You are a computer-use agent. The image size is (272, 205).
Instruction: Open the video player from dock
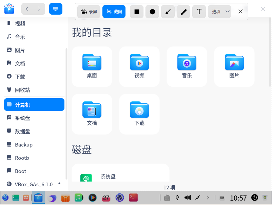(93, 198)
